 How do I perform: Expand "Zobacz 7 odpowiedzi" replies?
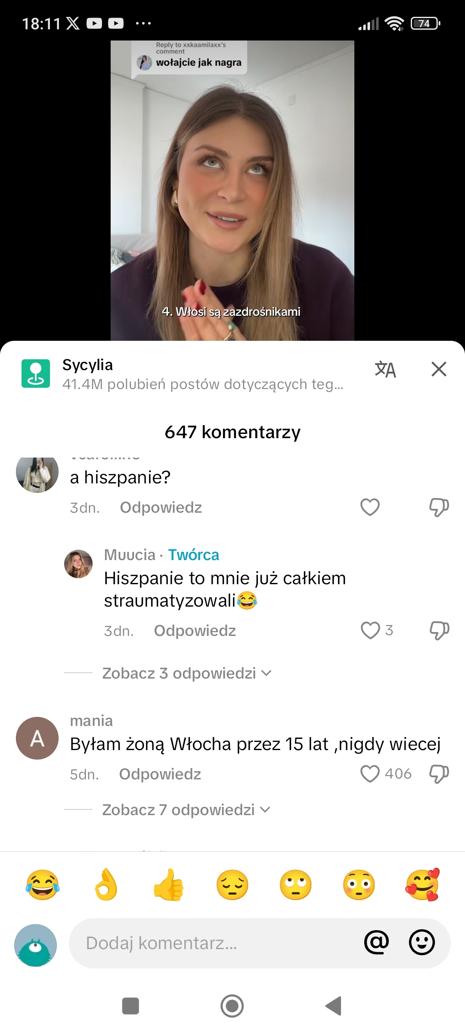186,810
